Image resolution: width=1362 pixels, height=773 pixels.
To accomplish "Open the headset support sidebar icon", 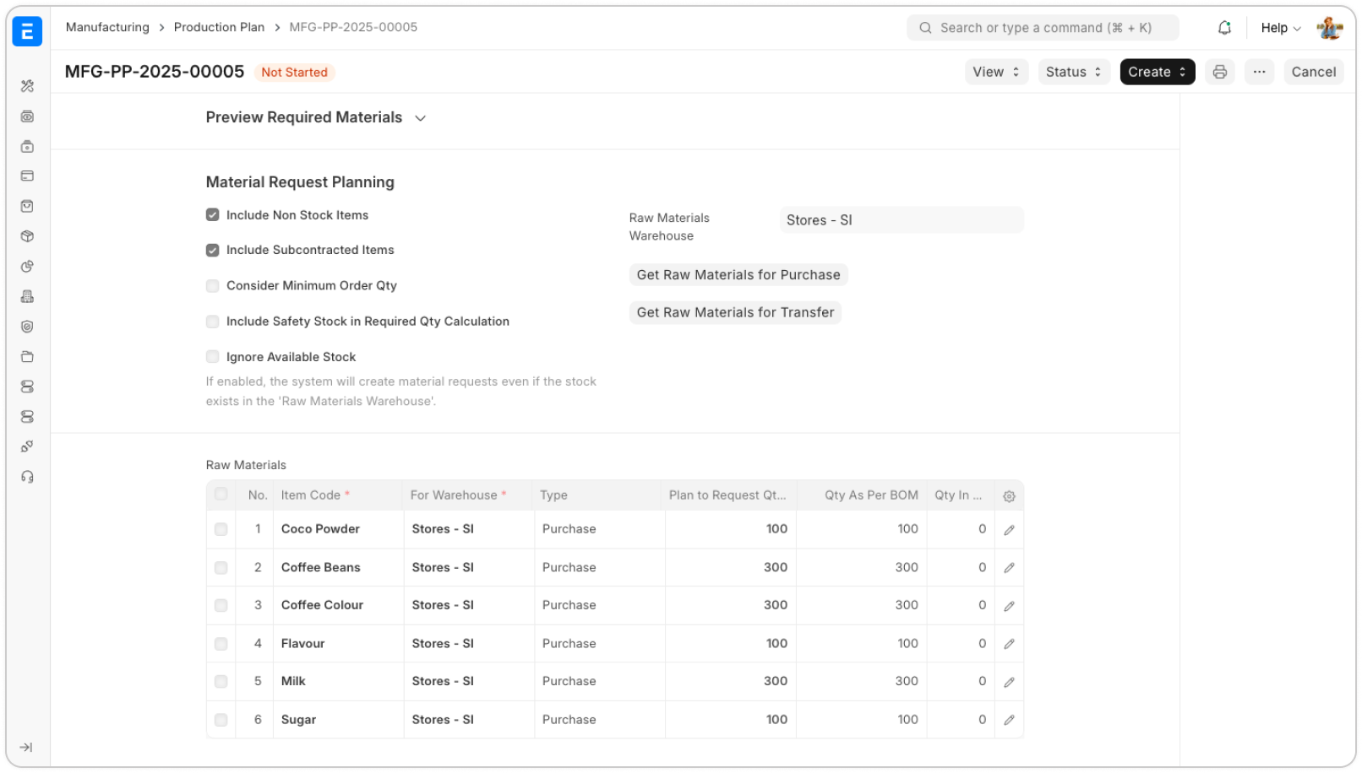I will [x=27, y=477].
